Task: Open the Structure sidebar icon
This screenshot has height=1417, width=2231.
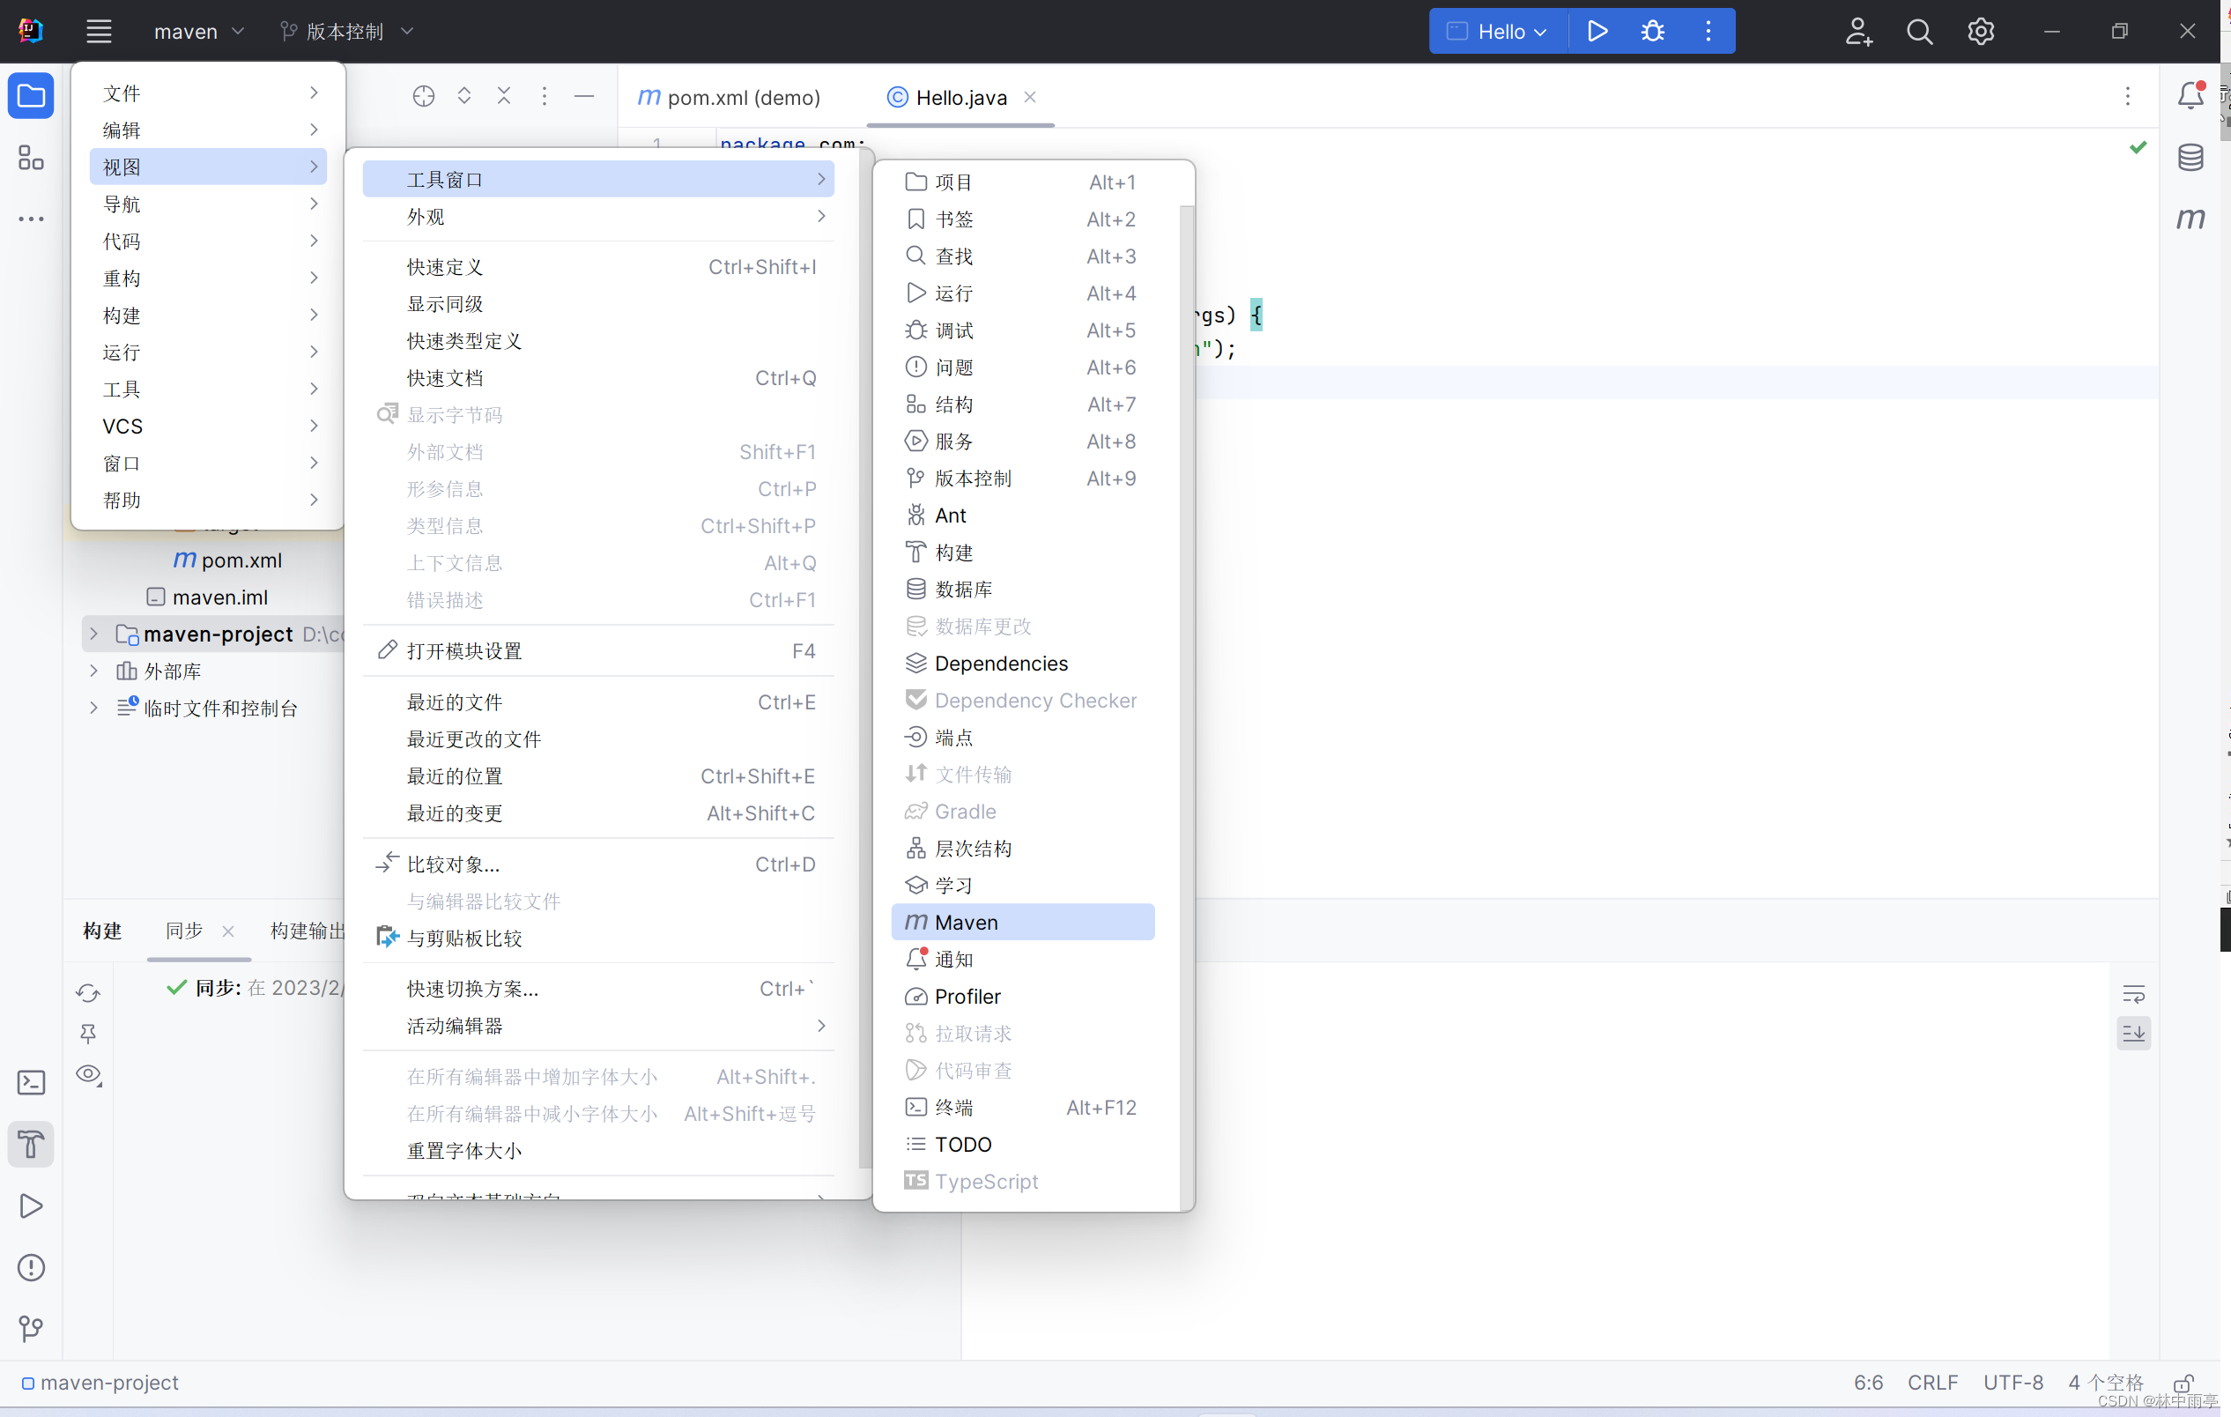Action: point(32,158)
